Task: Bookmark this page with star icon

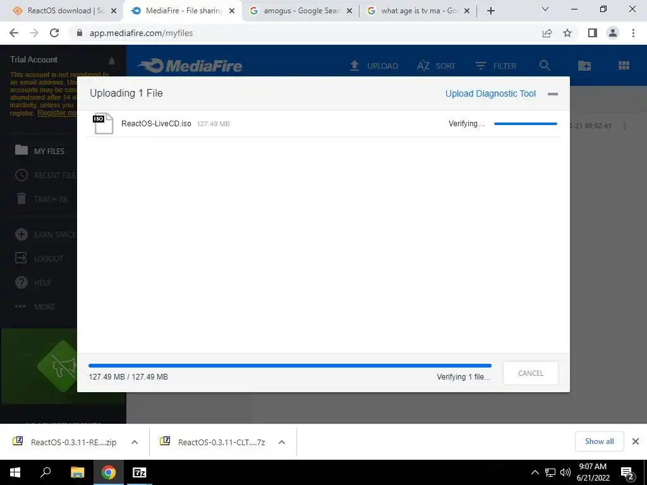Action: coord(567,33)
